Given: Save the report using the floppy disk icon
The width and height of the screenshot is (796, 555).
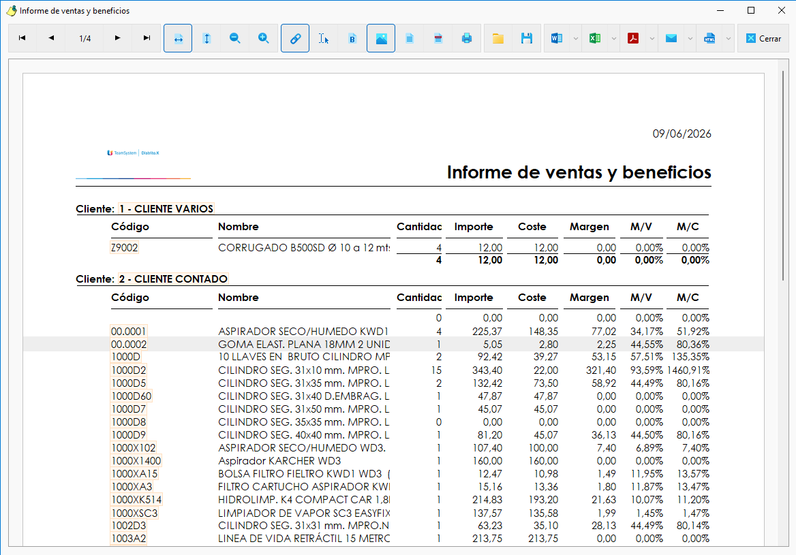Looking at the screenshot, I should click(x=527, y=38).
